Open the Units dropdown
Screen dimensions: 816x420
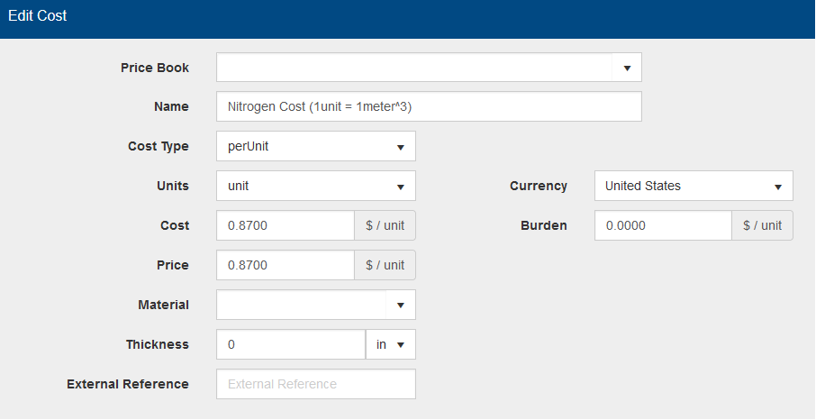(316, 186)
